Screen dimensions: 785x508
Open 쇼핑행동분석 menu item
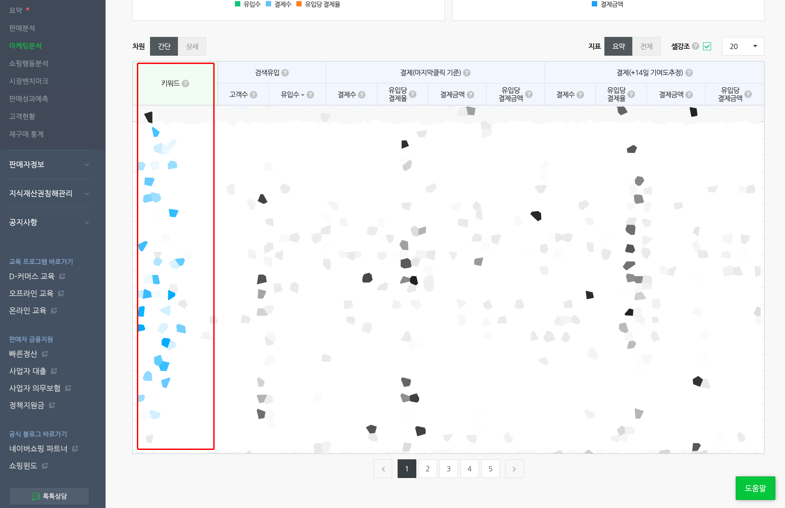pyautogui.click(x=29, y=63)
